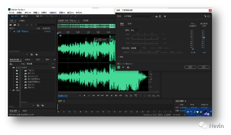Select the Marquee Selection tool

click(64, 16)
